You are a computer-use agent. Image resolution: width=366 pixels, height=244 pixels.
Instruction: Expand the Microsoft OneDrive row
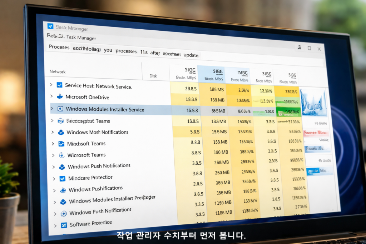pos(51,96)
